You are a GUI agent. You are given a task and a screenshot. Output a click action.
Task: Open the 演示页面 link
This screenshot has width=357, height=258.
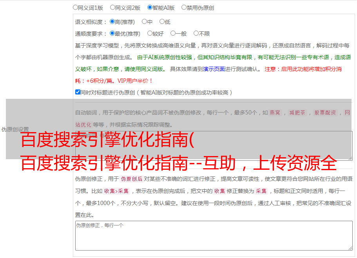214,69
